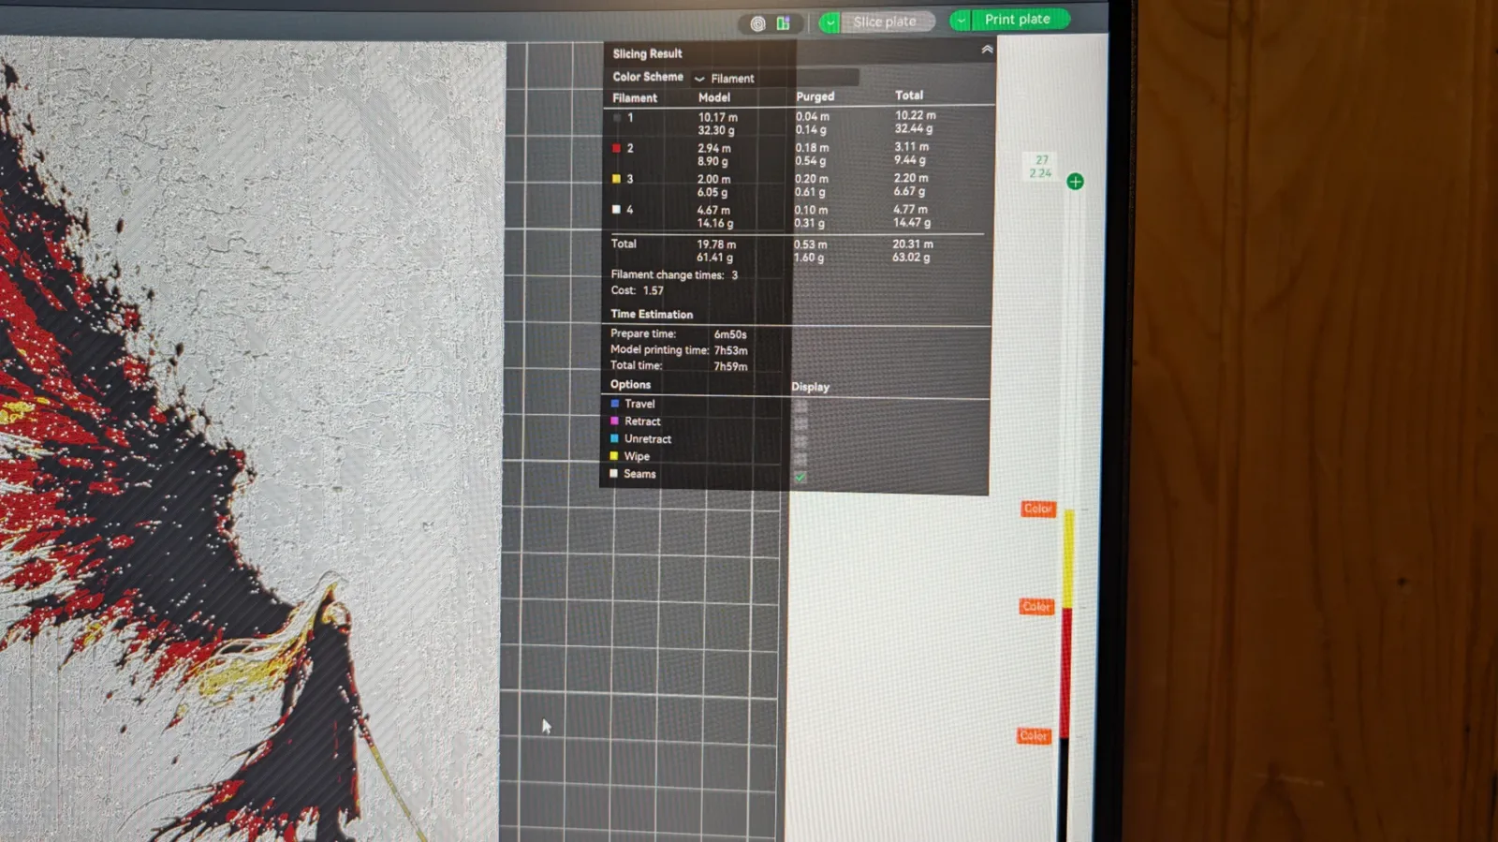Click the dark swatch of filament 1
This screenshot has width=1498, height=842.
[x=617, y=118]
